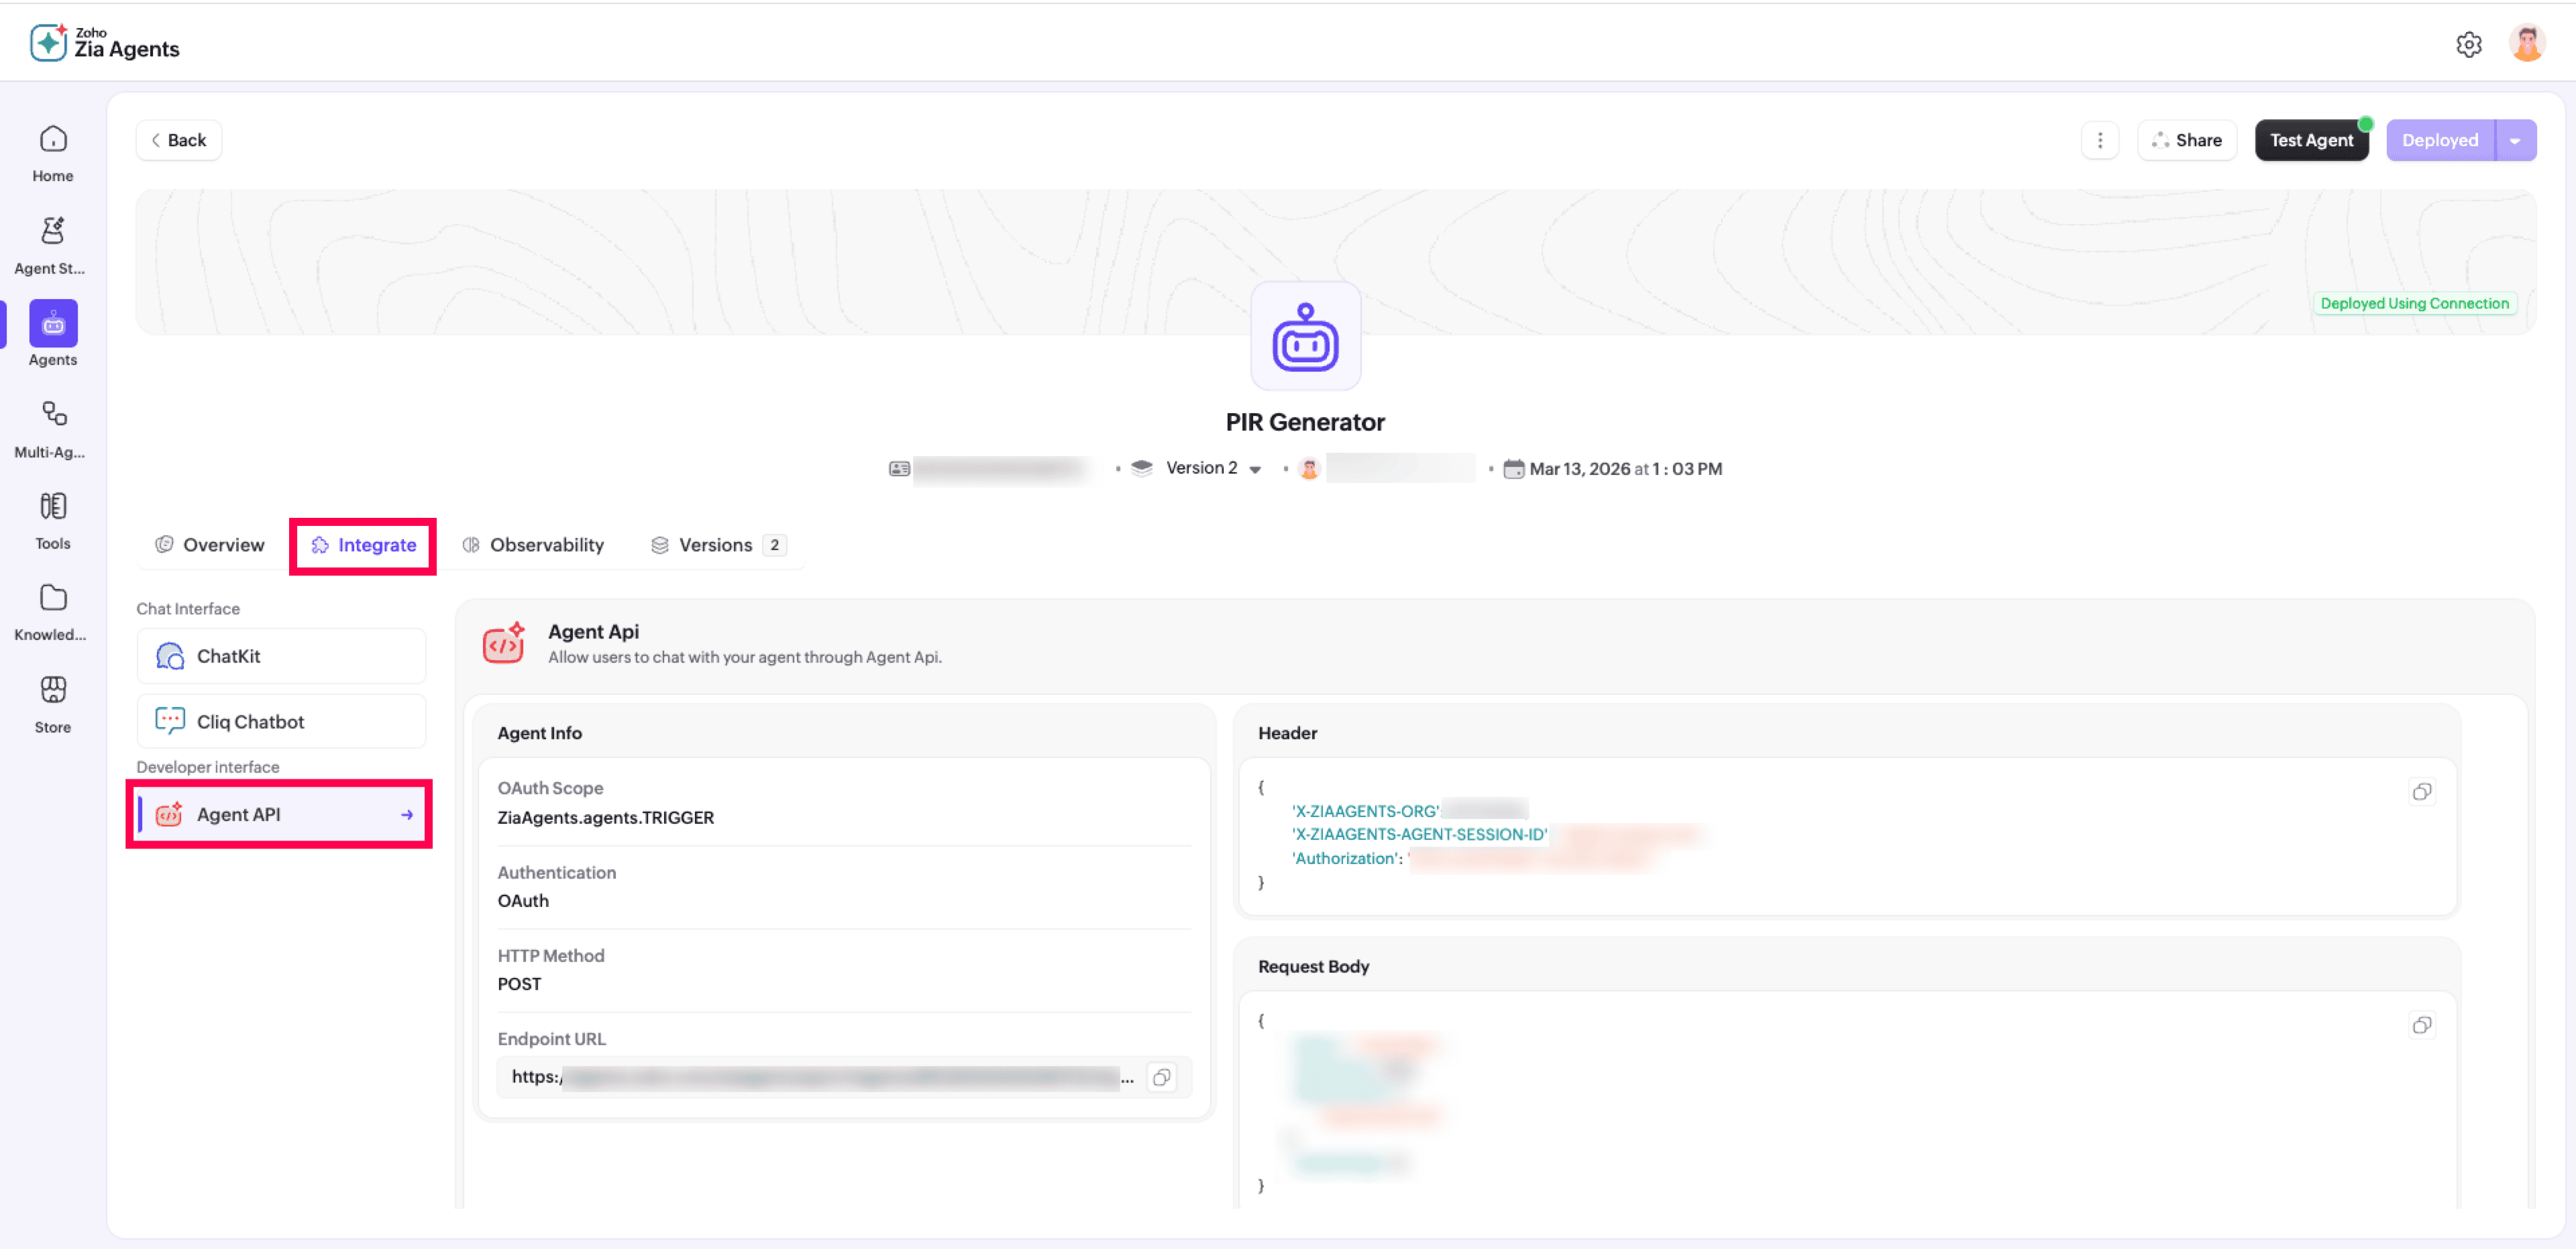Select ChatKit chat interface option
Viewport: 2576px width, 1249px height.
pos(281,656)
